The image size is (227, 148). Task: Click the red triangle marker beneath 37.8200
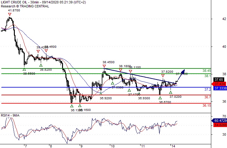click(x=163, y=76)
